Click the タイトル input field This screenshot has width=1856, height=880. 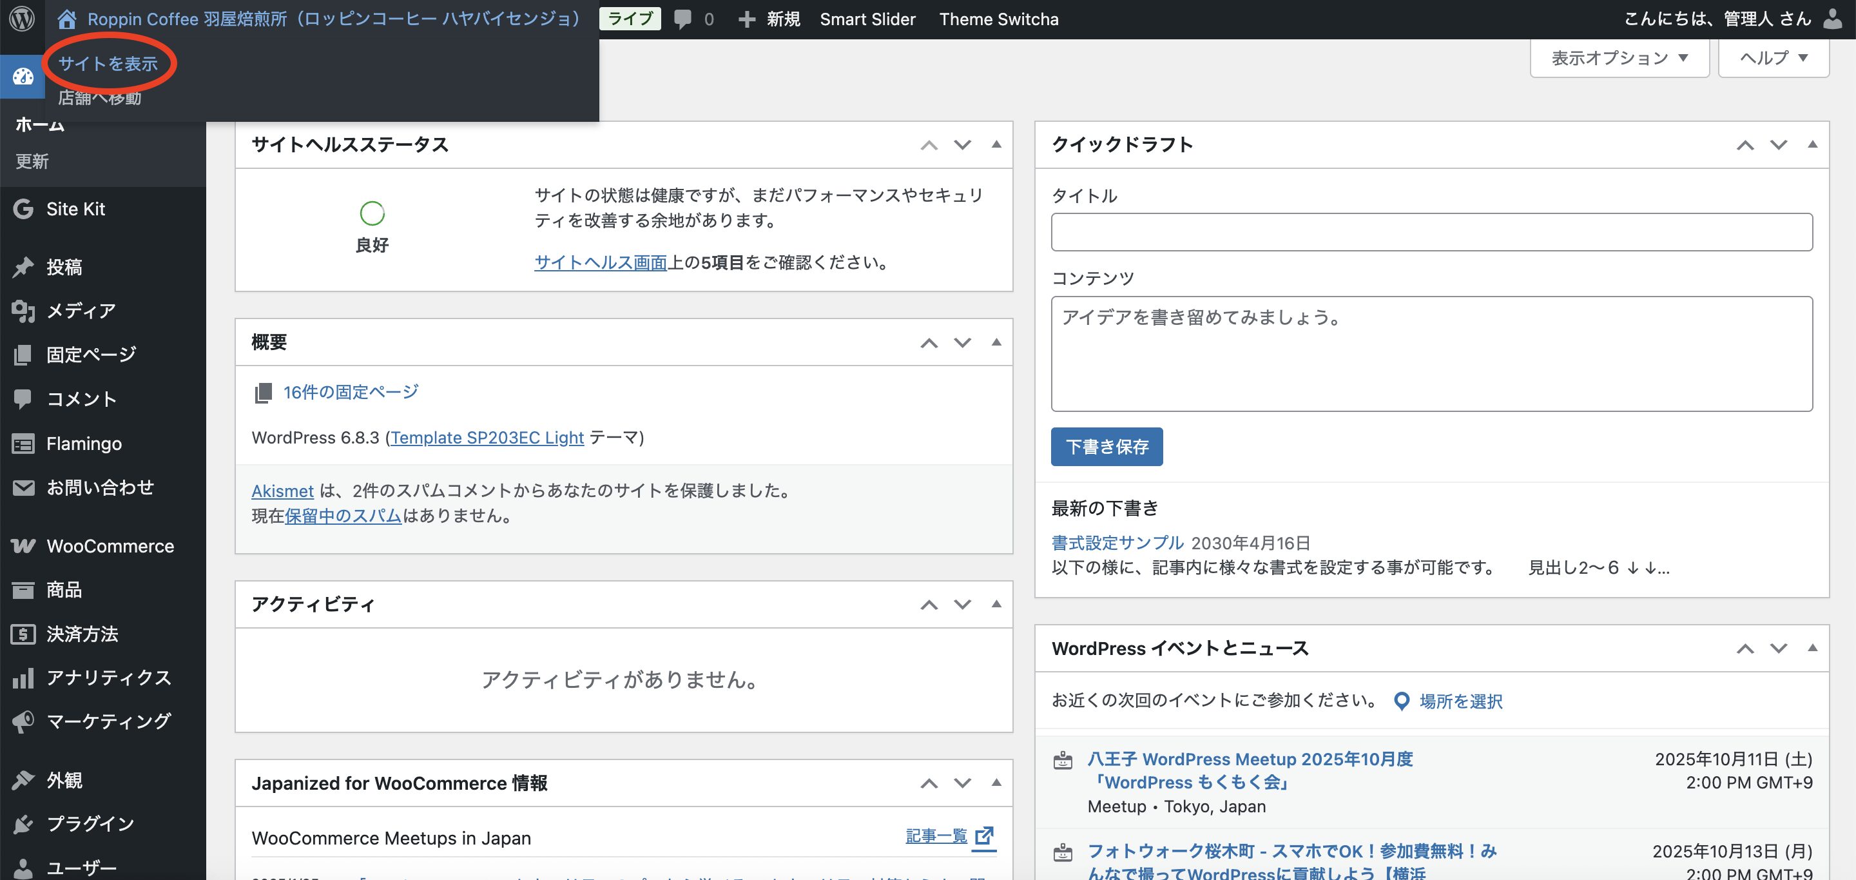pos(1431,232)
